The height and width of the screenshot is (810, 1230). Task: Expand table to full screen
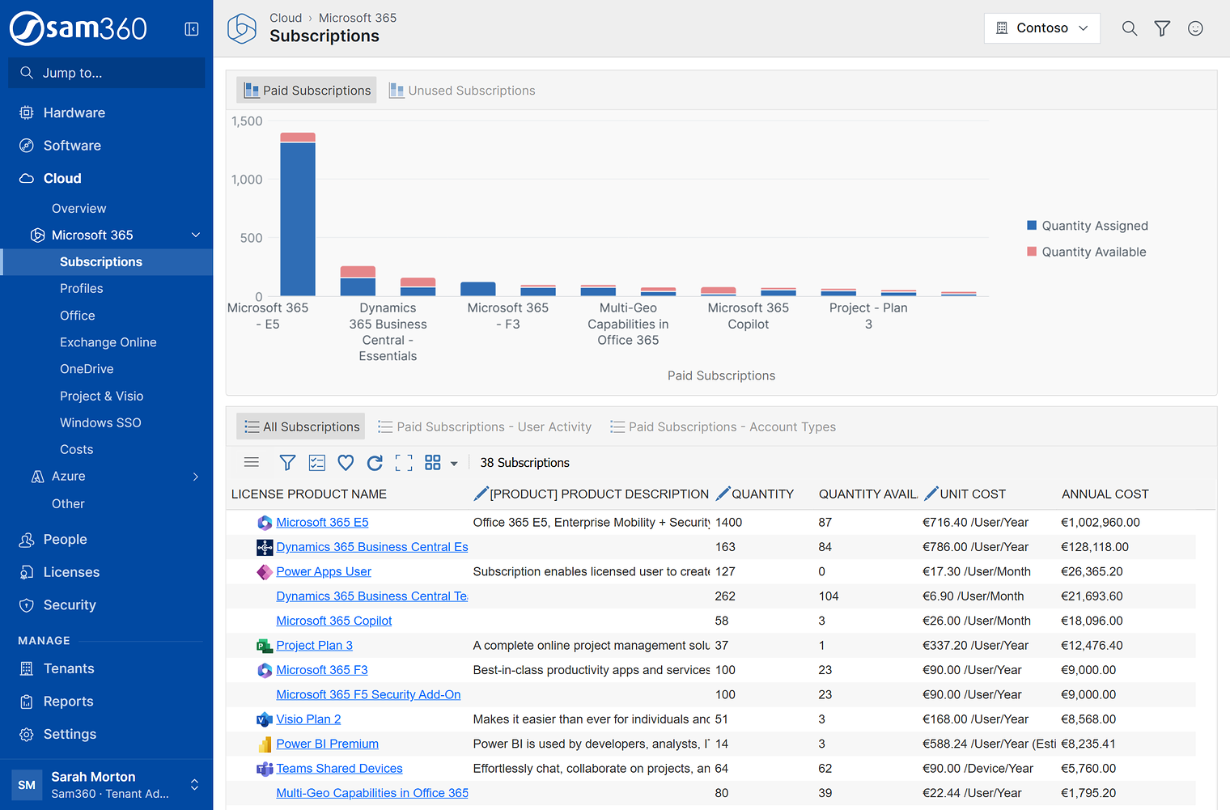(404, 462)
